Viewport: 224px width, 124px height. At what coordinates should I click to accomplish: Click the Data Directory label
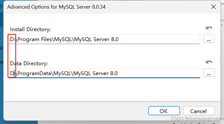click(29, 63)
